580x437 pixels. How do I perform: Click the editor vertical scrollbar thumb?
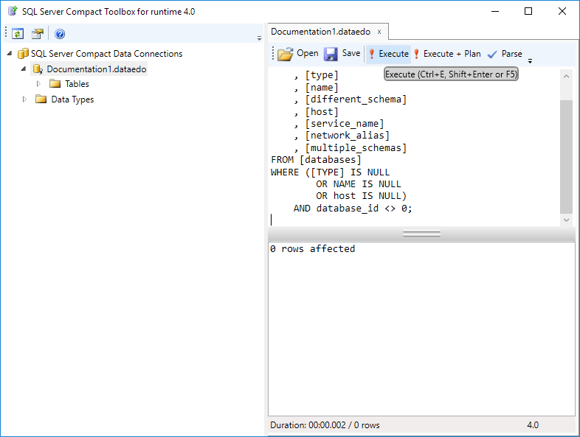[566, 155]
